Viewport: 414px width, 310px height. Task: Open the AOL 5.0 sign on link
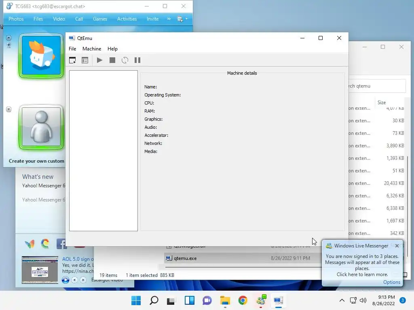(x=78, y=259)
